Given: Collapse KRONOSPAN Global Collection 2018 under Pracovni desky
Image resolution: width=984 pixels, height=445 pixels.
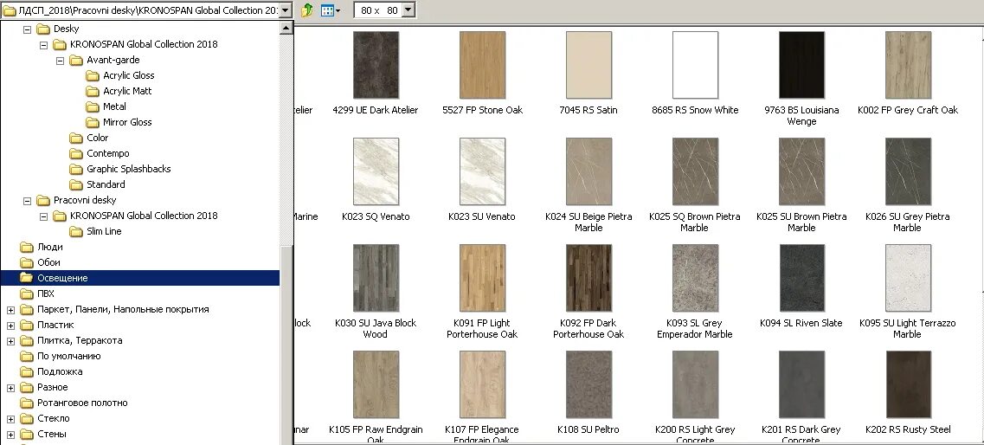Looking at the screenshot, I should coord(43,216).
